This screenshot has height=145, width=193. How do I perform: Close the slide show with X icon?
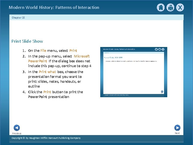[180, 8]
